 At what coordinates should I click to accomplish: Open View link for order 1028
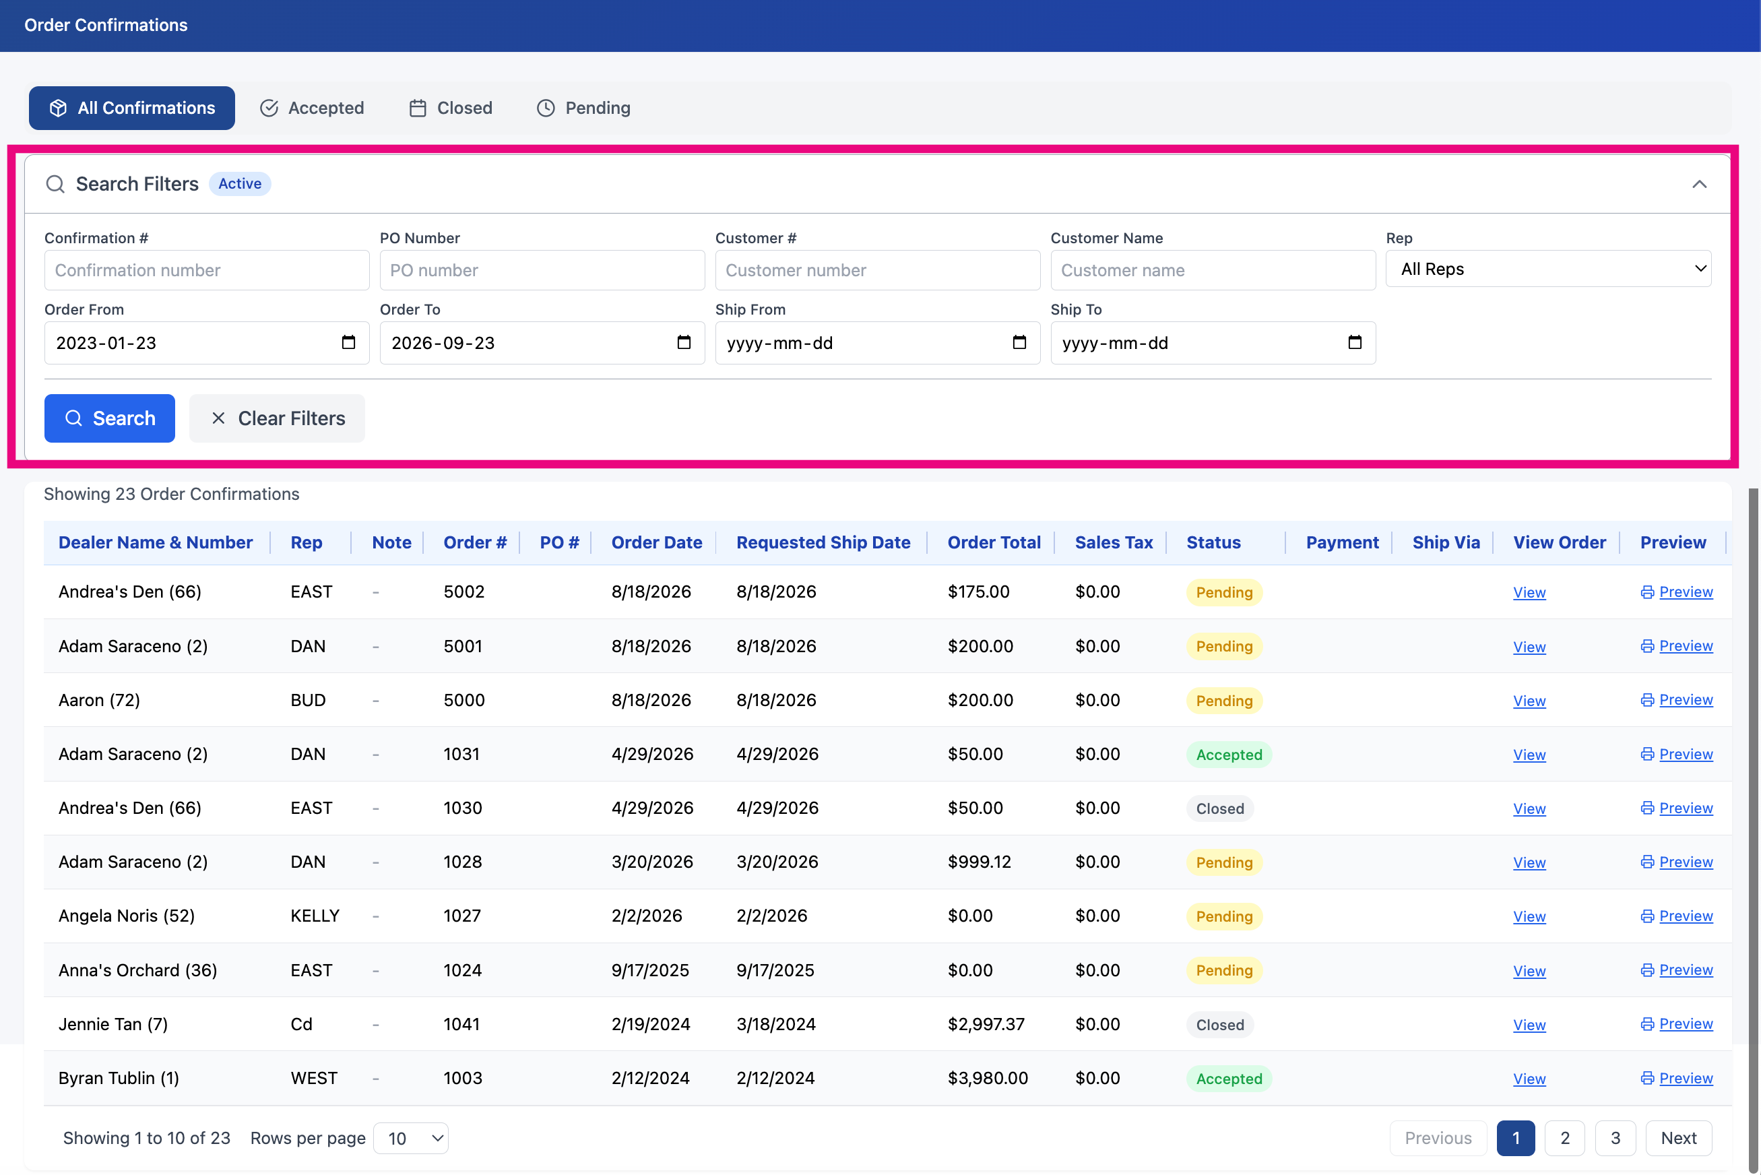tap(1529, 862)
